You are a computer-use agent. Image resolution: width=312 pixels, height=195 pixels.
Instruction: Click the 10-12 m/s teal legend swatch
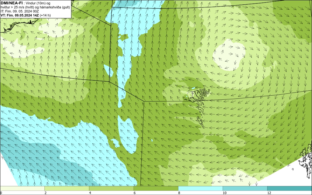click(x=245, y=188)
